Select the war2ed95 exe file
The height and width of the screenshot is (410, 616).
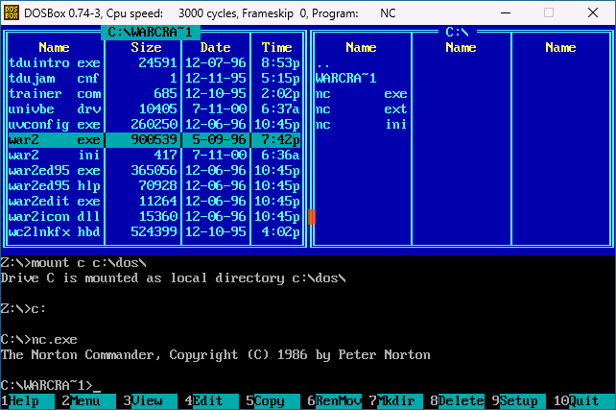(154, 170)
